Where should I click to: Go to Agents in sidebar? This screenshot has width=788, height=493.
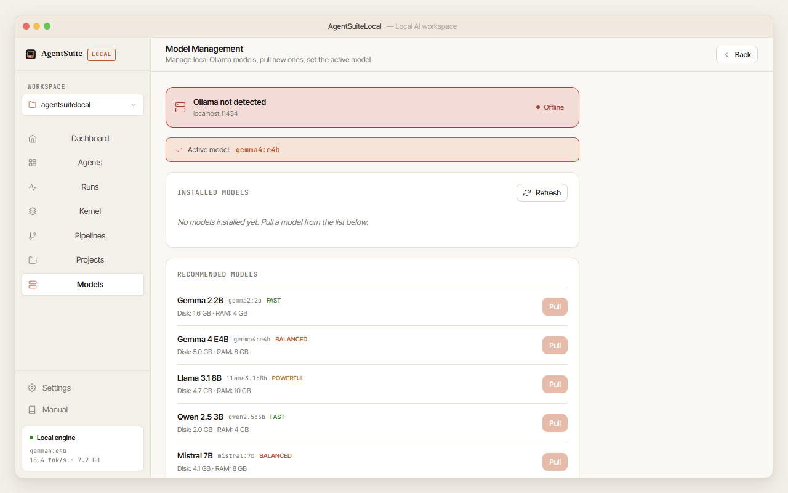point(82,163)
